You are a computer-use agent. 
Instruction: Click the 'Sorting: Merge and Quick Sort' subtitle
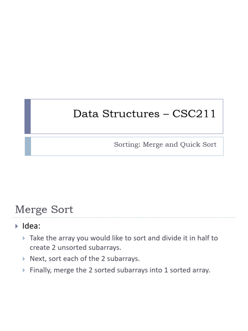point(165,144)
